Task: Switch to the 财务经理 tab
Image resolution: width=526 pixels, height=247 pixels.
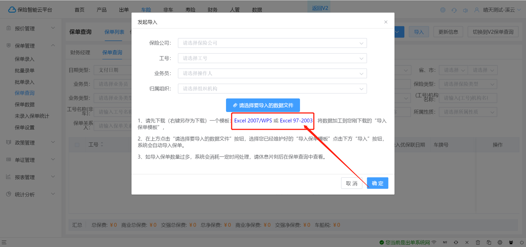Action: (80, 52)
